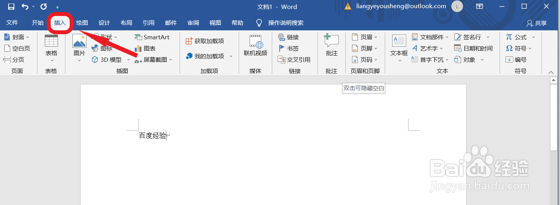
Task: Insert a 书签 bookmark
Action: [289, 48]
